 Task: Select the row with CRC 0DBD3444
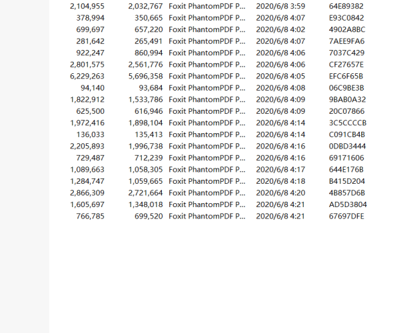347,146
